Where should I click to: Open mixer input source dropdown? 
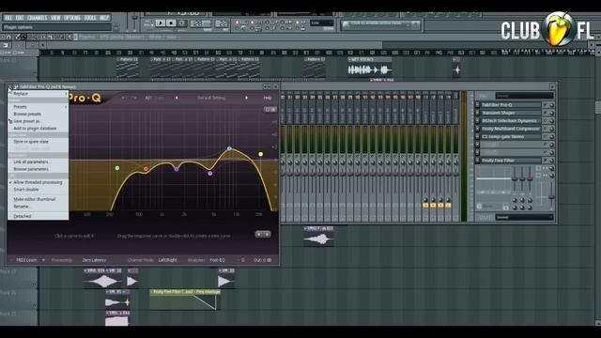pos(524,96)
